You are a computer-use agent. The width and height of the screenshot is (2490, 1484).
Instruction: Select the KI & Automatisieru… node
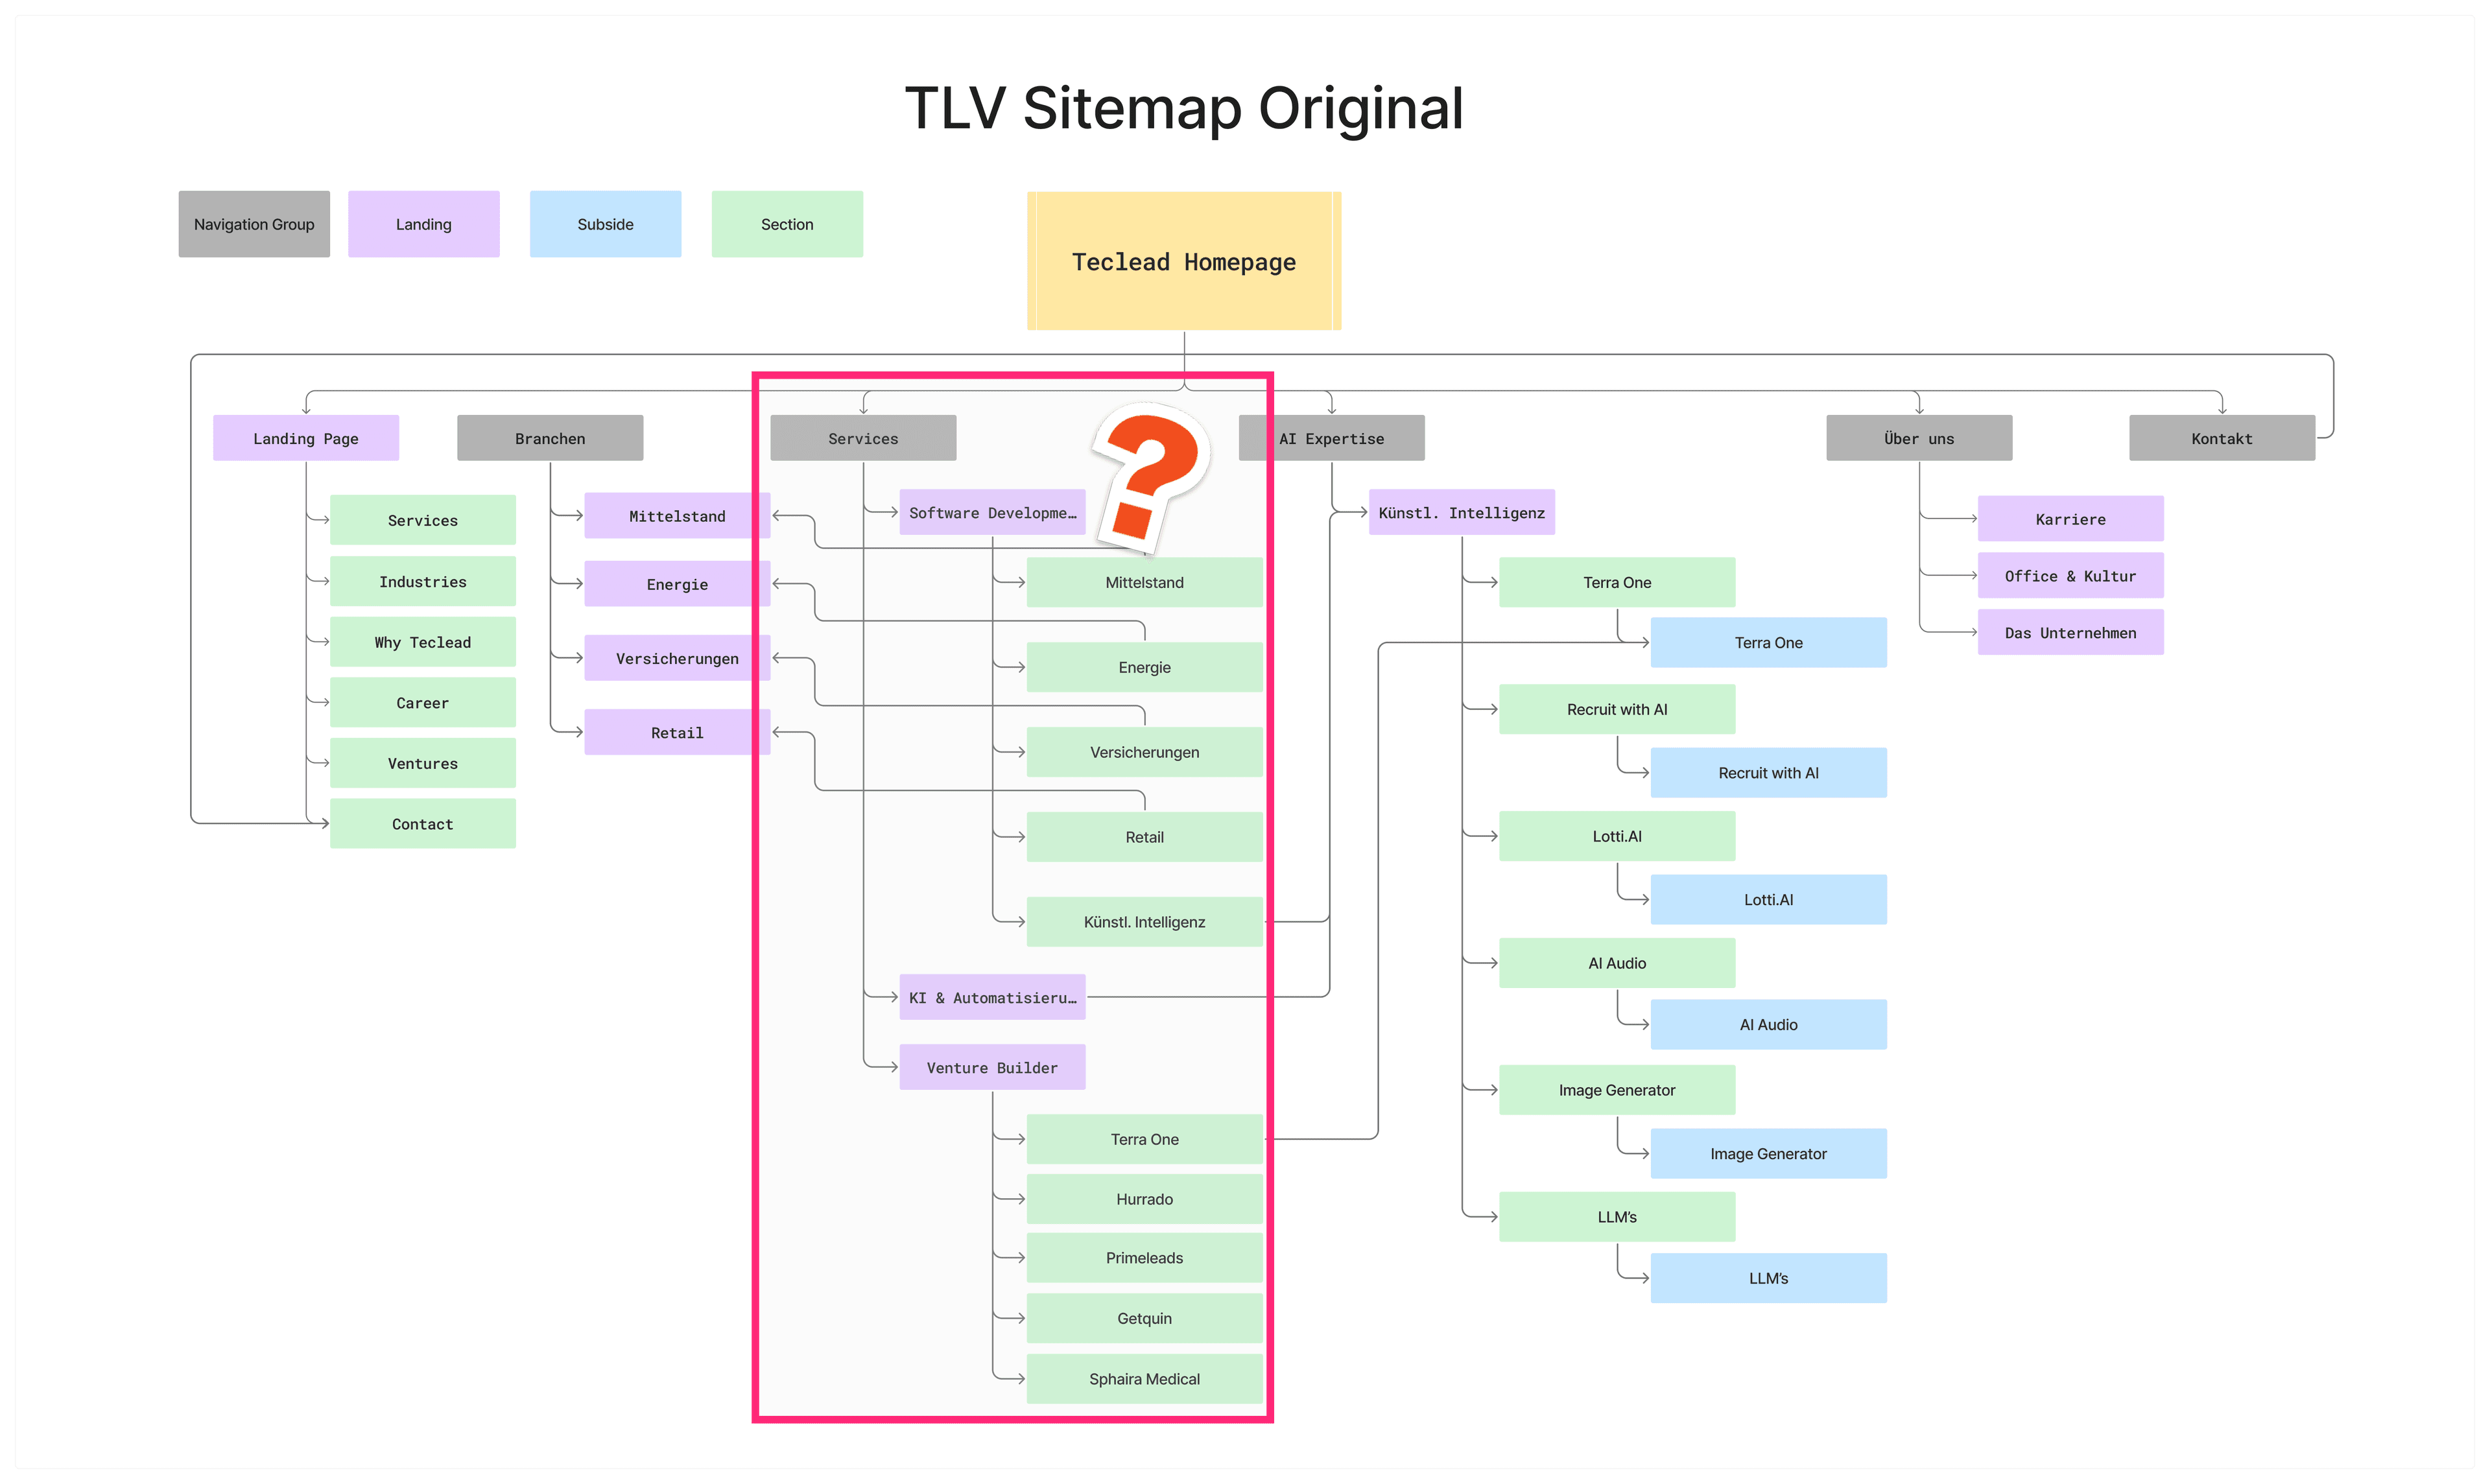coord(992,997)
